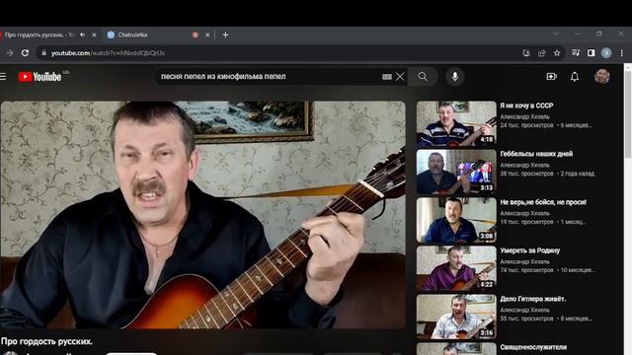Open the Дело Гитлера живёт title link
Viewport: 632px width, 355px height.
pos(533,299)
